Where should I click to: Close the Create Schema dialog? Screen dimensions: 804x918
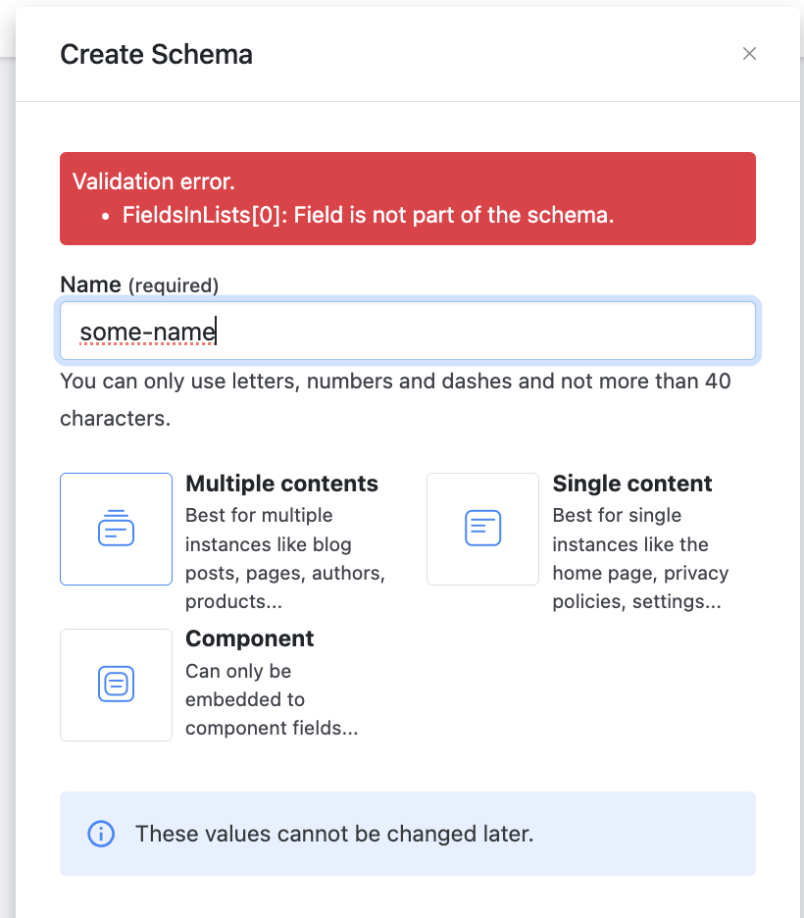pyautogui.click(x=749, y=54)
